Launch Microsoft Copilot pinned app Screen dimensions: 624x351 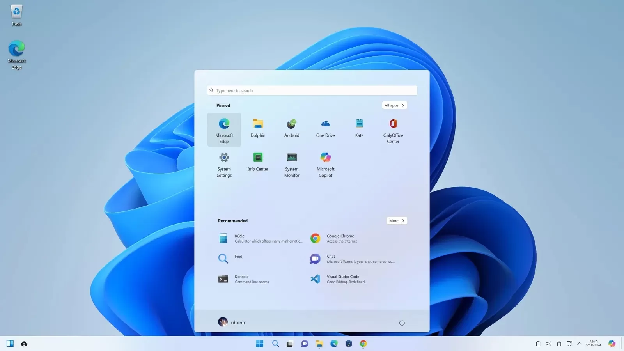(325, 164)
